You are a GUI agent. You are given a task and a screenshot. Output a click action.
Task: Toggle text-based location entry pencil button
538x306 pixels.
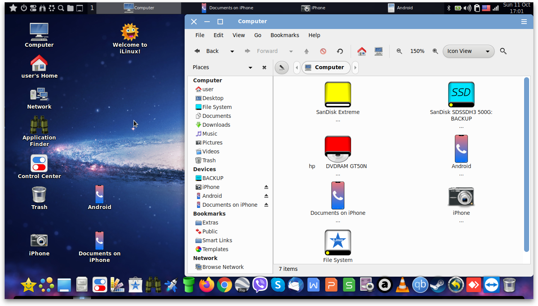click(x=282, y=68)
